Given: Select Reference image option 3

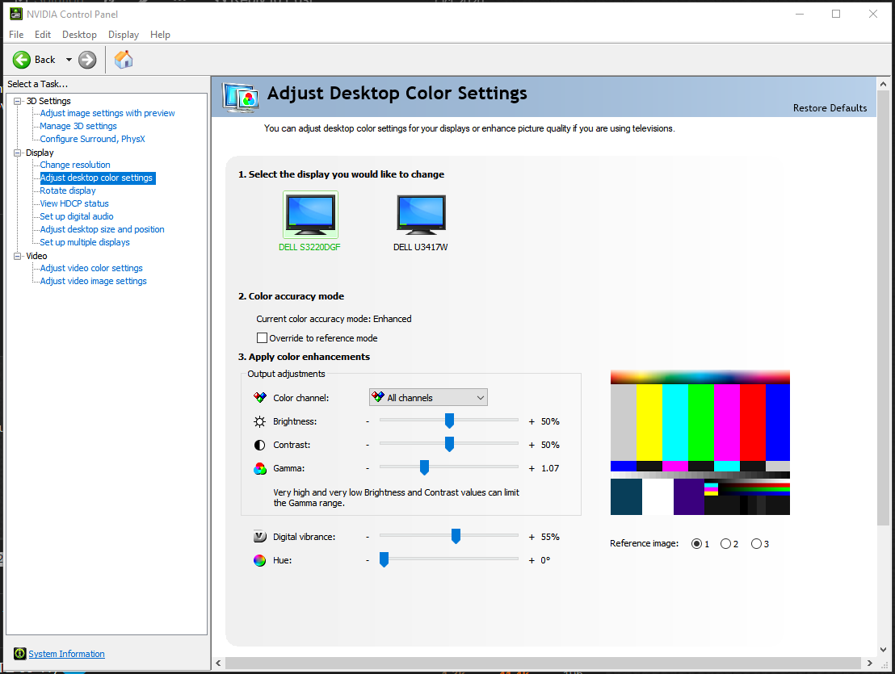Looking at the screenshot, I should click(756, 543).
